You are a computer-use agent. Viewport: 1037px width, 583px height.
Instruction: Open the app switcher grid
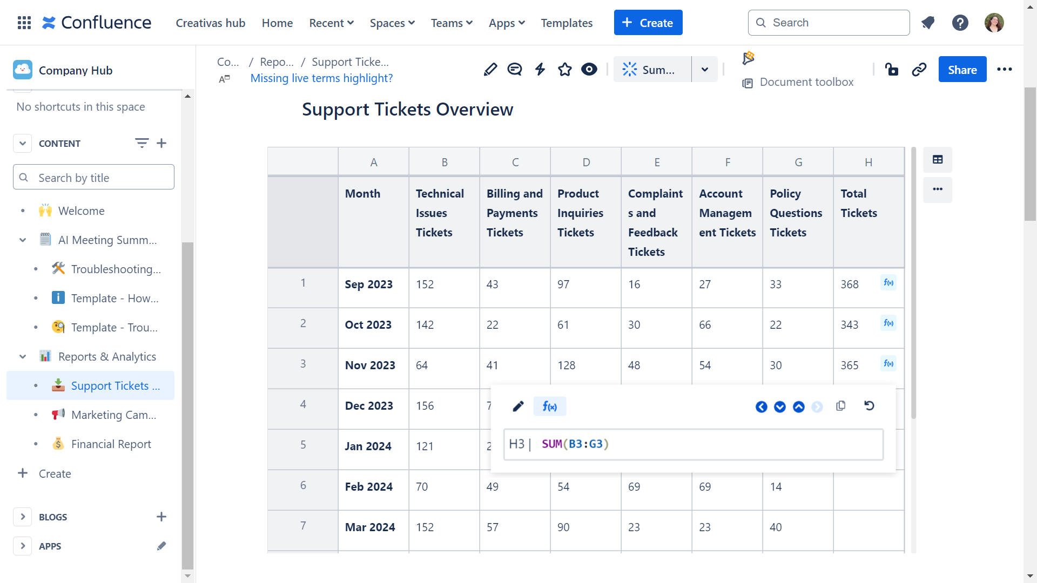[x=24, y=23]
